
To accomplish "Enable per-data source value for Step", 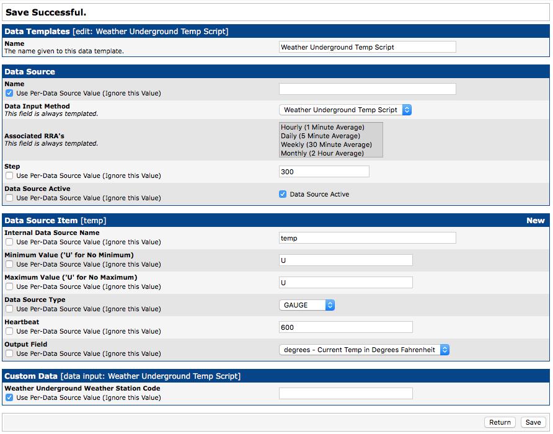I will [9, 175].
